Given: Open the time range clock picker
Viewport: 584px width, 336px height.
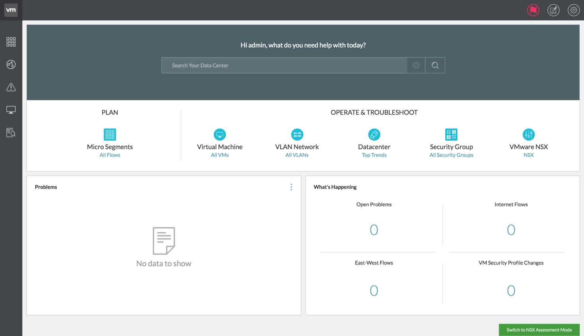Looking at the screenshot, I should (x=416, y=65).
